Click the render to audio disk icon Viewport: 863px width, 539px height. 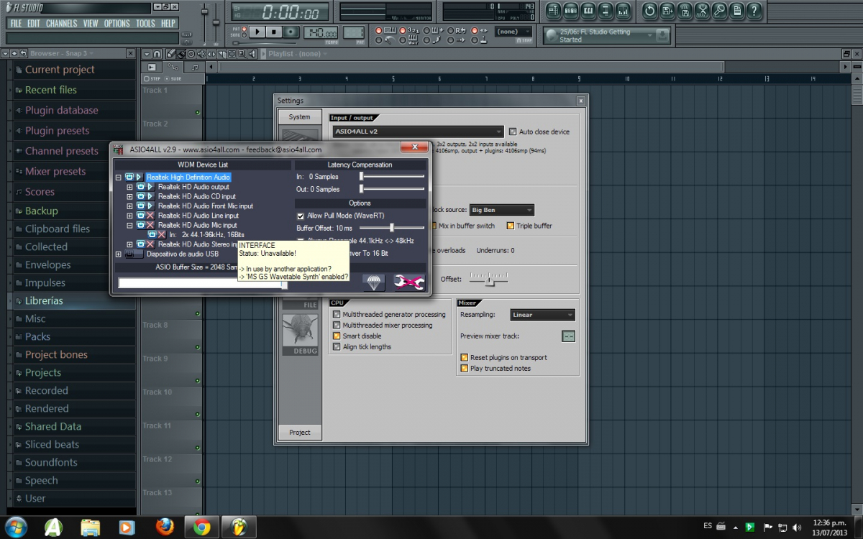[x=684, y=11]
